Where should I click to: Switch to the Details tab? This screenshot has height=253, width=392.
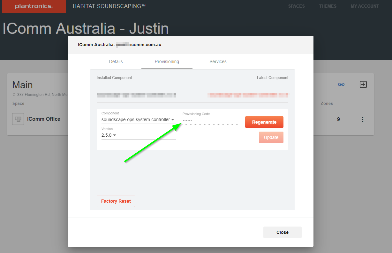(116, 61)
